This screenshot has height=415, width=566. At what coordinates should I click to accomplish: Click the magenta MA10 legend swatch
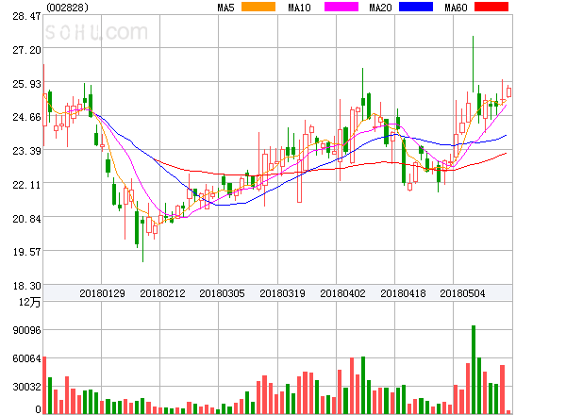coord(341,7)
